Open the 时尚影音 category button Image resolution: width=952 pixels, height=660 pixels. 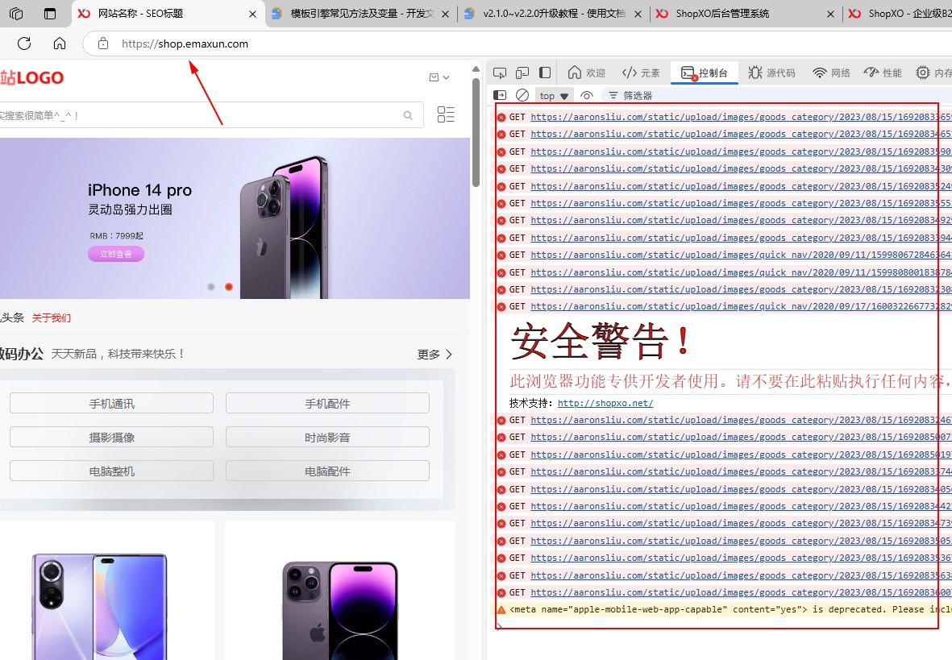[x=327, y=437]
